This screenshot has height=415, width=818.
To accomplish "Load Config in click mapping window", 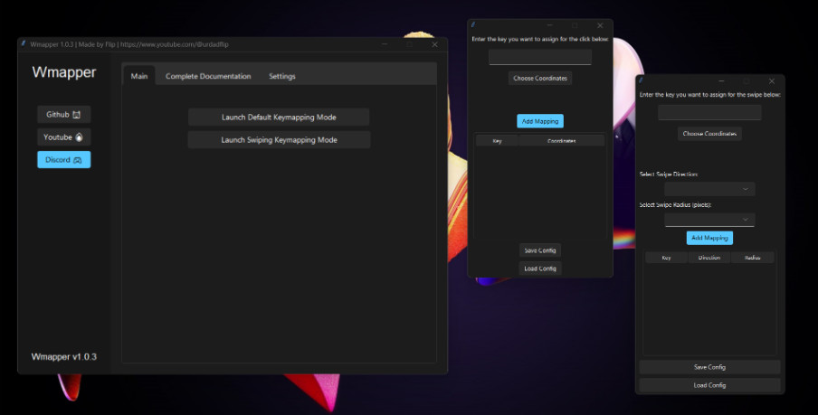I will click(x=540, y=269).
